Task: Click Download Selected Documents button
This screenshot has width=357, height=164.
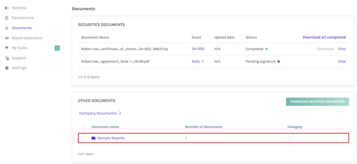Action: coord(317,102)
